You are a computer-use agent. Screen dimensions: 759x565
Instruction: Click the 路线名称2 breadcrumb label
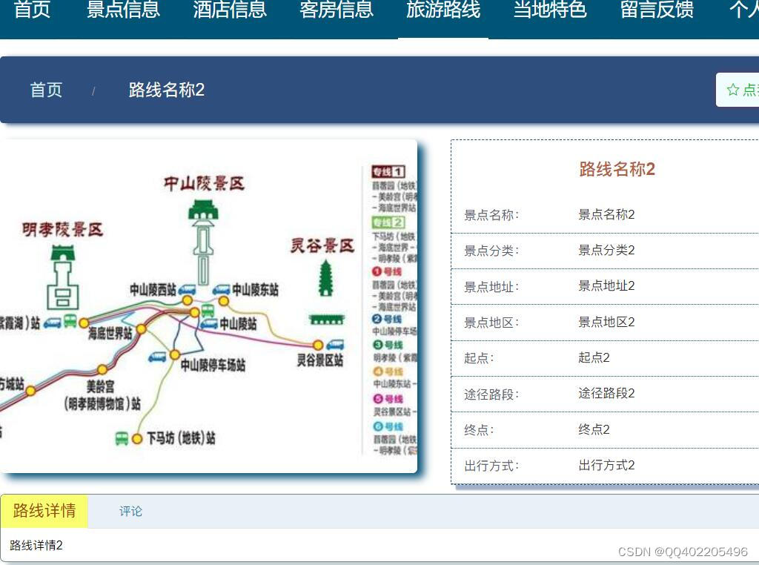166,90
